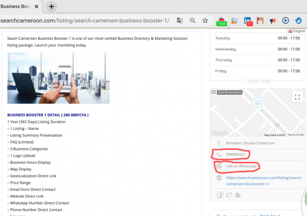This screenshot has width=307, height=216.
Task: Click the WhatsApp icon
Action: click(219, 166)
